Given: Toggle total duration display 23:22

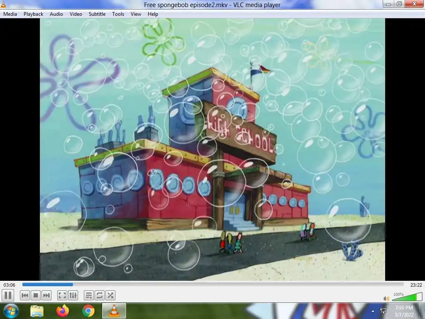Looking at the screenshot, I should [x=416, y=285].
